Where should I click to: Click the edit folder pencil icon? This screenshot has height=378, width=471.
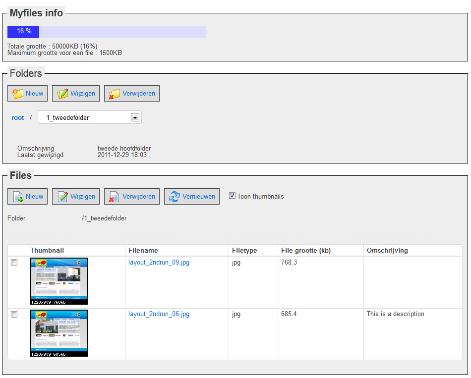pyautogui.click(x=62, y=94)
